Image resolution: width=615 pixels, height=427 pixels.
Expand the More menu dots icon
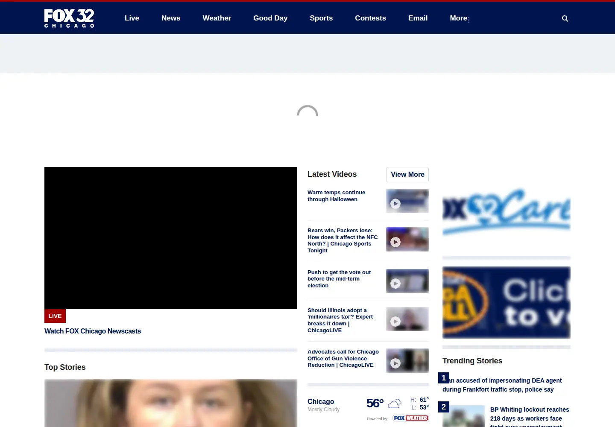[469, 19]
